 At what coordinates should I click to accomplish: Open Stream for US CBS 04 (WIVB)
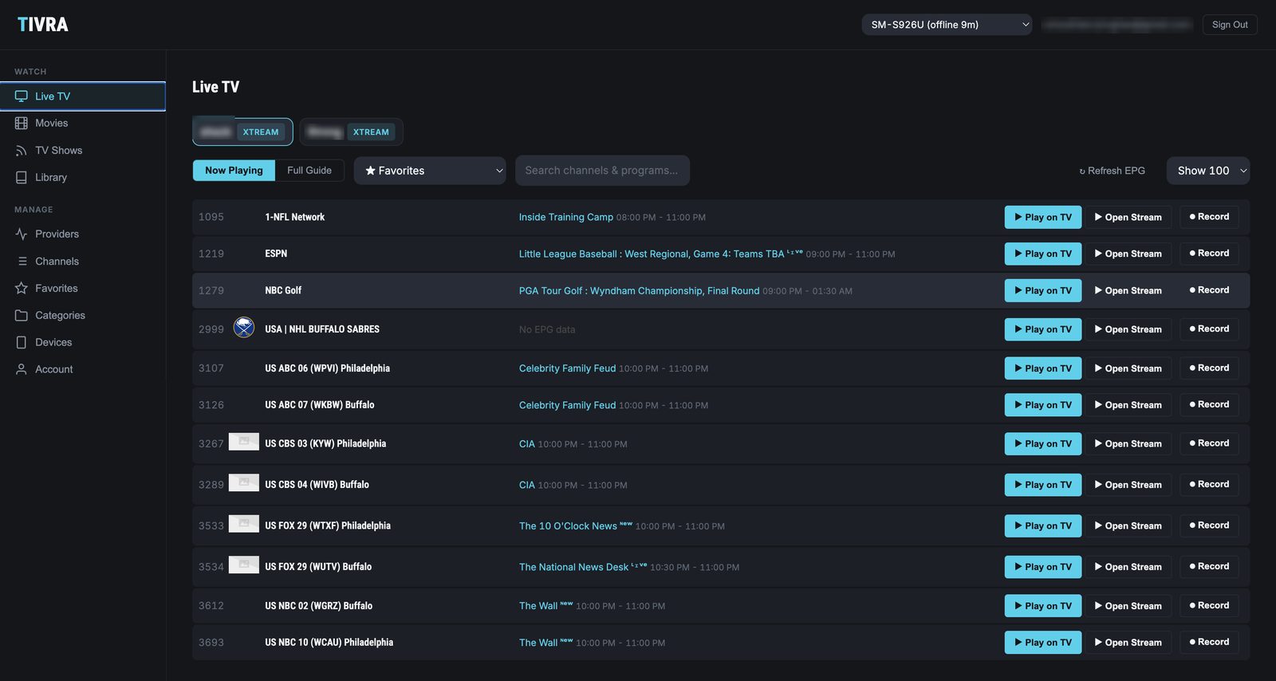[1128, 485]
